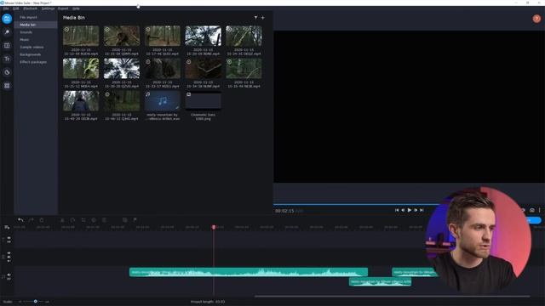The height and width of the screenshot is (306, 545).
Task: Toggle the link icon on the main video track
Action: coord(9,261)
